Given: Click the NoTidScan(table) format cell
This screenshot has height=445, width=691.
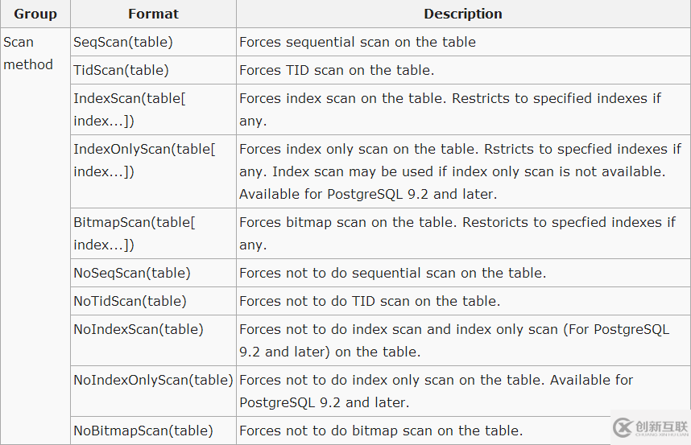Looking at the screenshot, I should [153, 301].
